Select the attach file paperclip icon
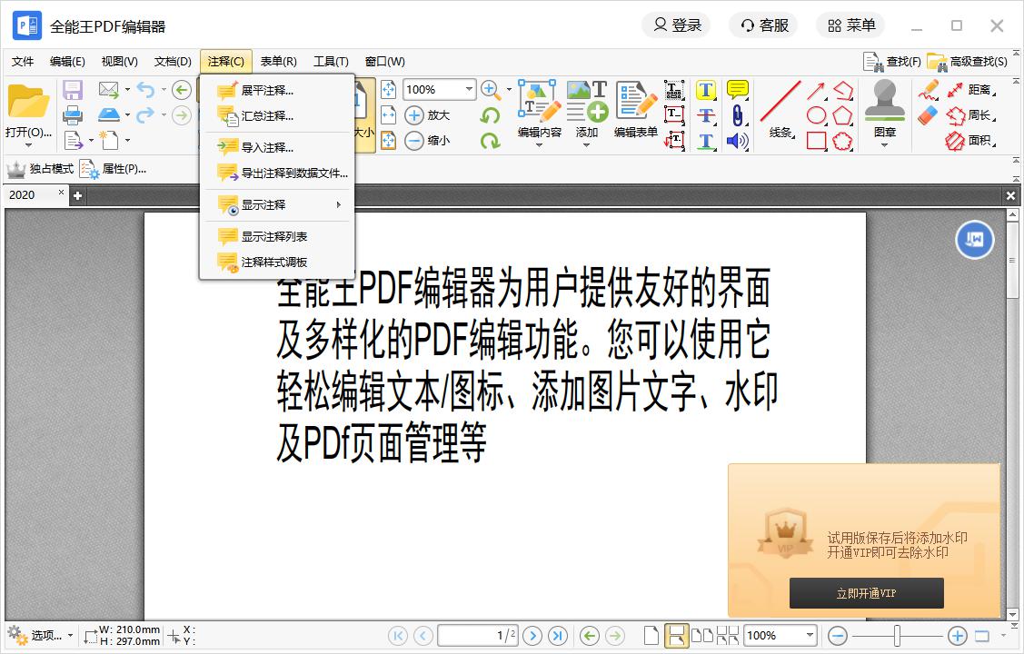This screenshot has height=654, width=1024. coord(737,115)
